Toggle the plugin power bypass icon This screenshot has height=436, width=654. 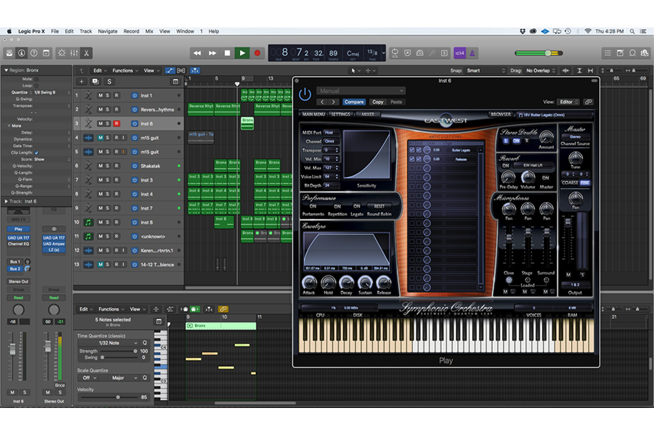pyautogui.click(x=305, y=94)
